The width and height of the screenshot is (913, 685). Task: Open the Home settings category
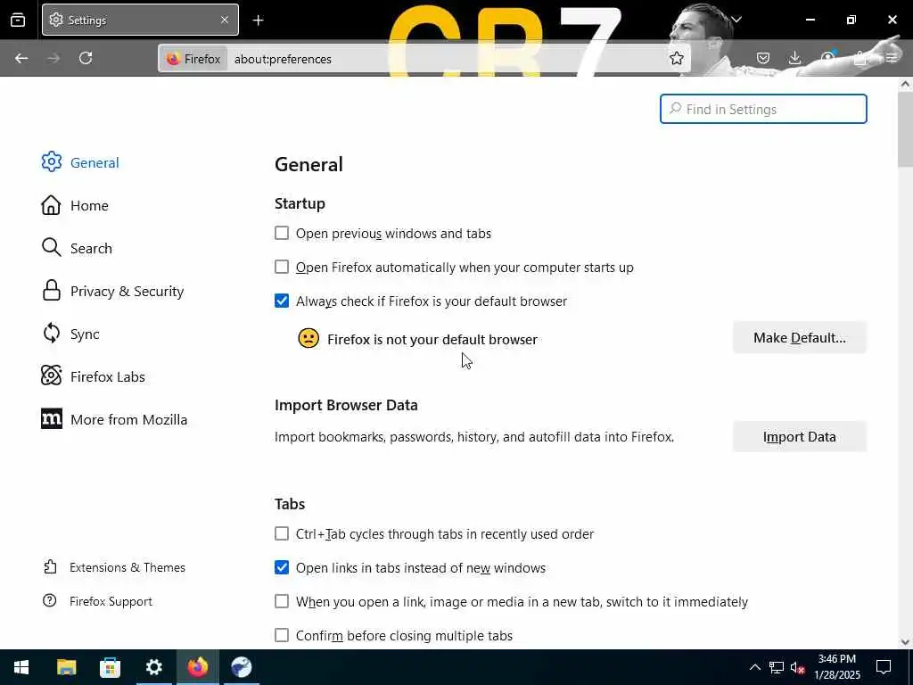coord(75,206)
